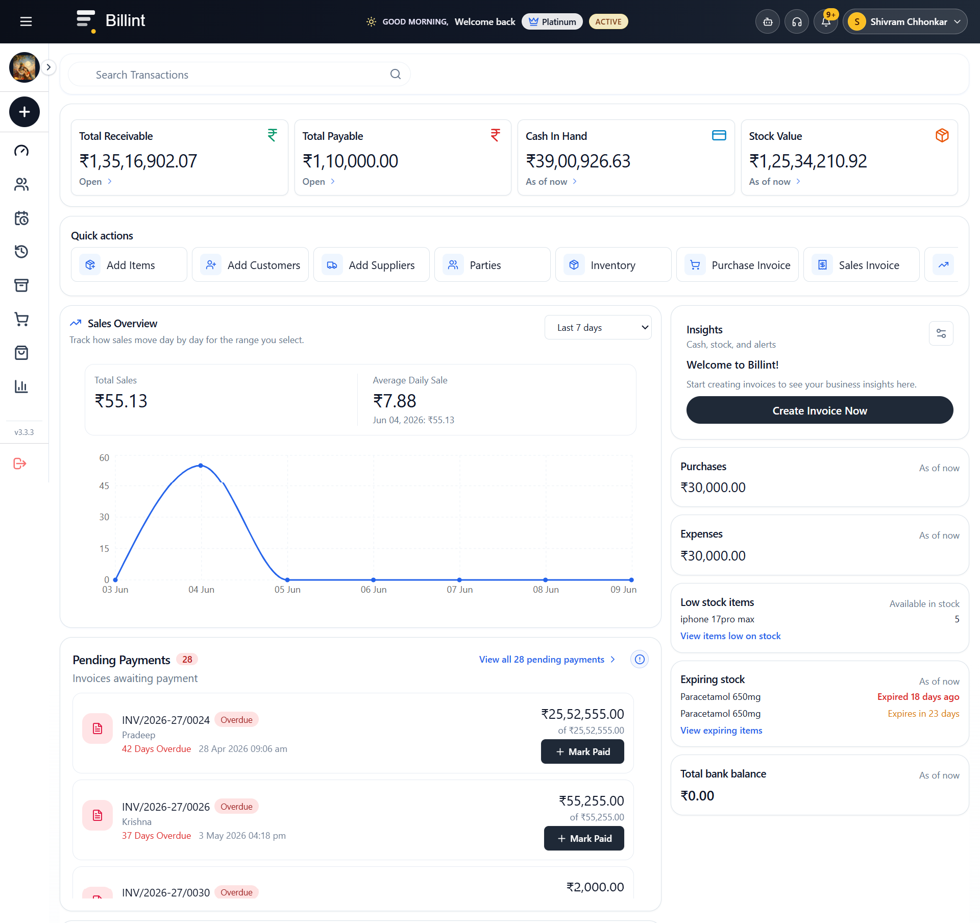Click the plus create-new button in the sidebar
This screenshot has height=923, width=980.
24,112
